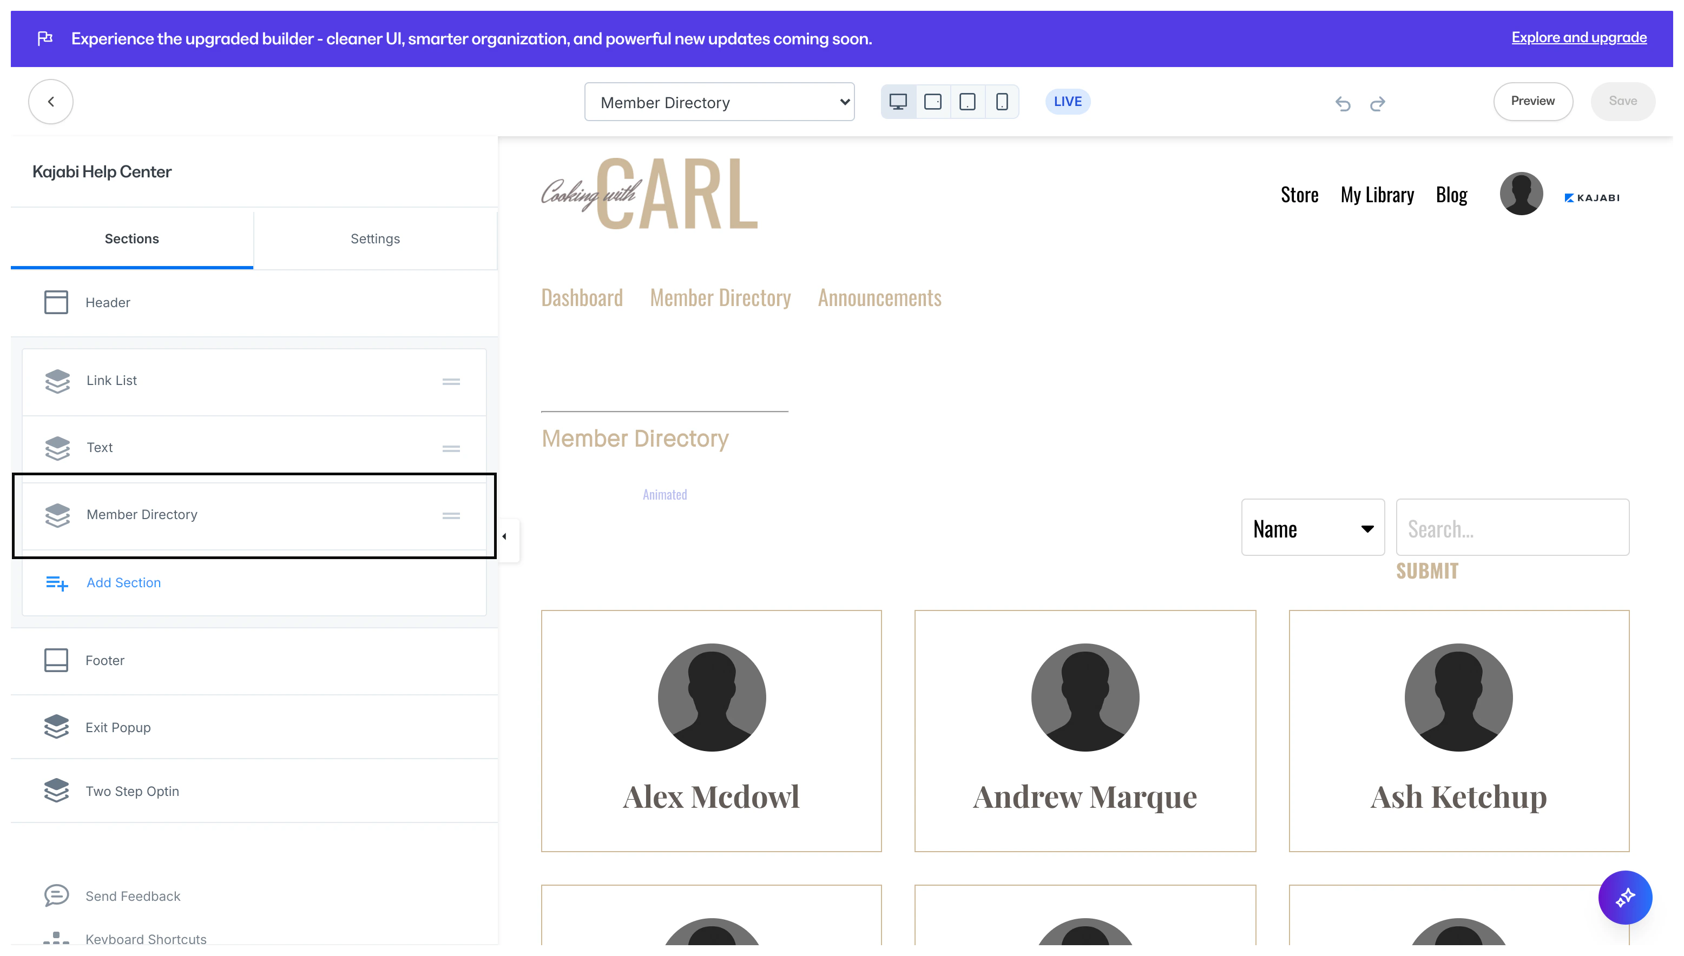Click the undo arrow icon
1684x956 pixels.
tap(1343, 103)
